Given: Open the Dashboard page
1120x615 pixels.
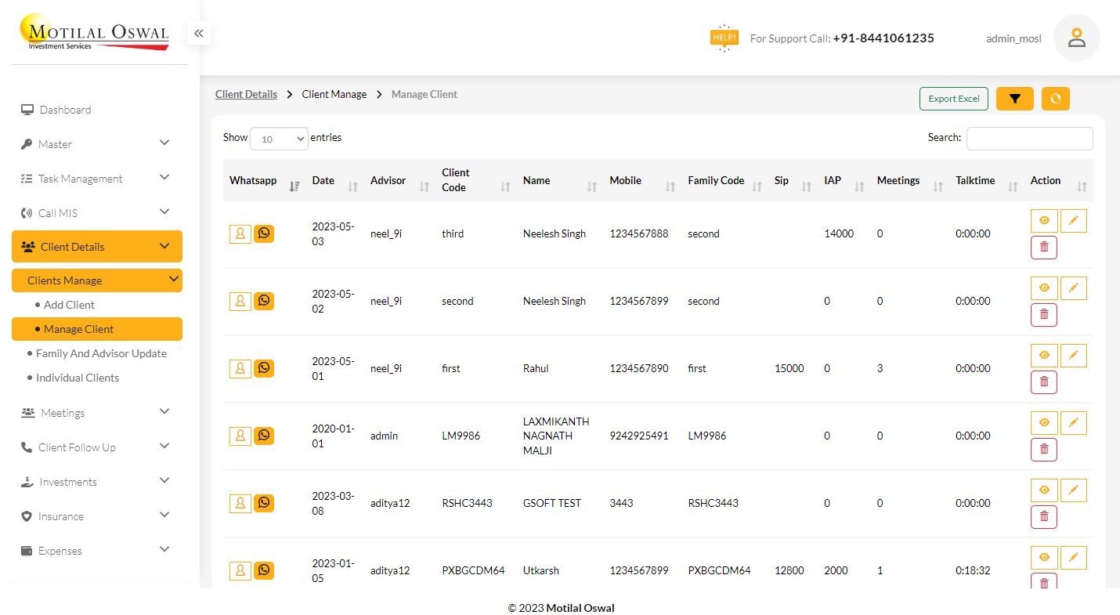Looking at the screenshot, I should [x=65, y=110].
